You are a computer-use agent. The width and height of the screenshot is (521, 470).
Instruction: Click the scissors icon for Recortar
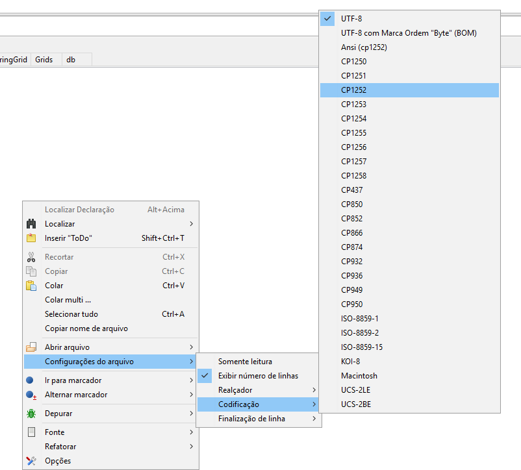pos(31,257)
